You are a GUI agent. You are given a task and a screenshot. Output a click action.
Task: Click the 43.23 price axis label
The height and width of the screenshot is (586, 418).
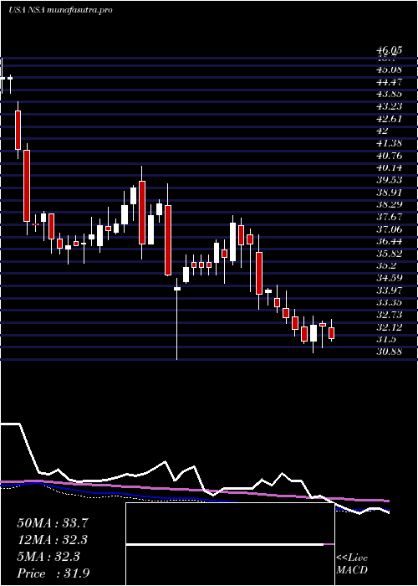point(389,106)
